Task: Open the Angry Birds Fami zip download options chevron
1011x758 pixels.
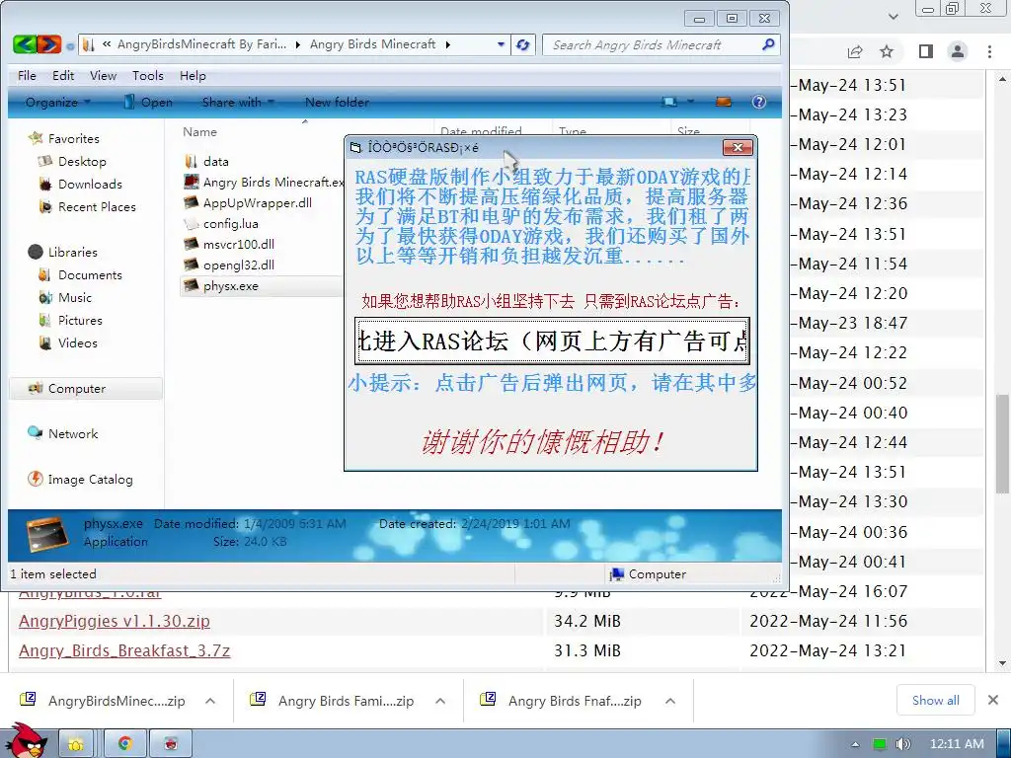Action: point(440,701)
